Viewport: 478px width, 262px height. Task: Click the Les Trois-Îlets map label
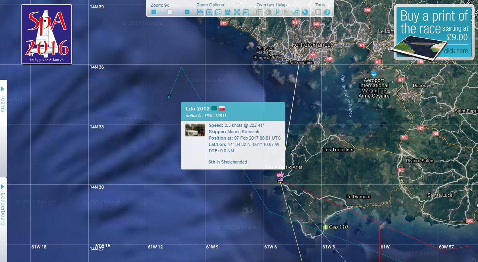point(339,150)
